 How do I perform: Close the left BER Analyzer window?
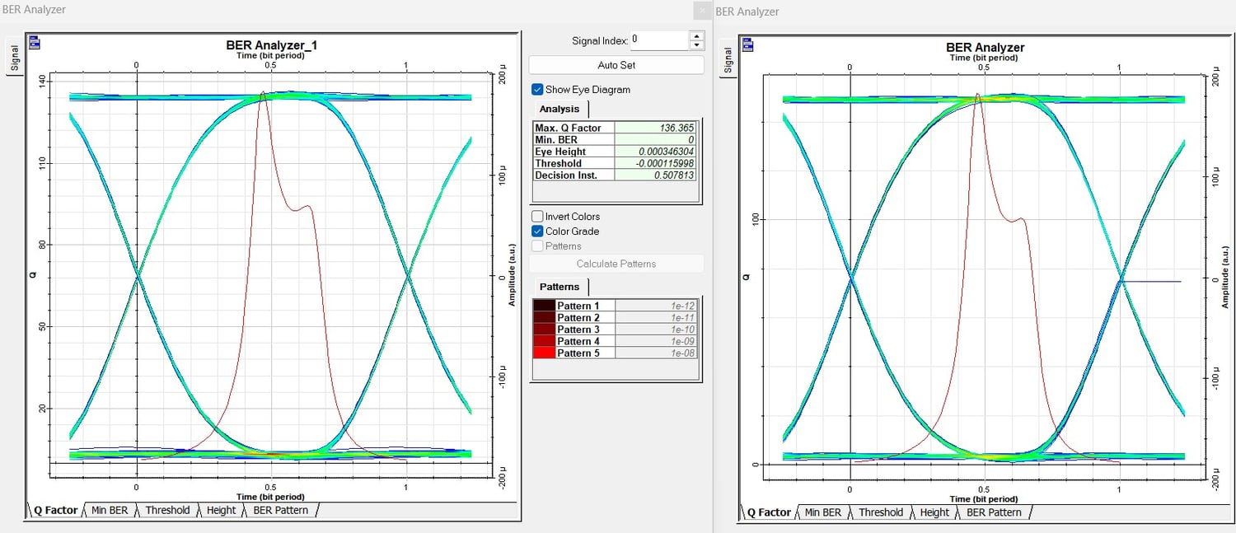(x=702, y=11)
